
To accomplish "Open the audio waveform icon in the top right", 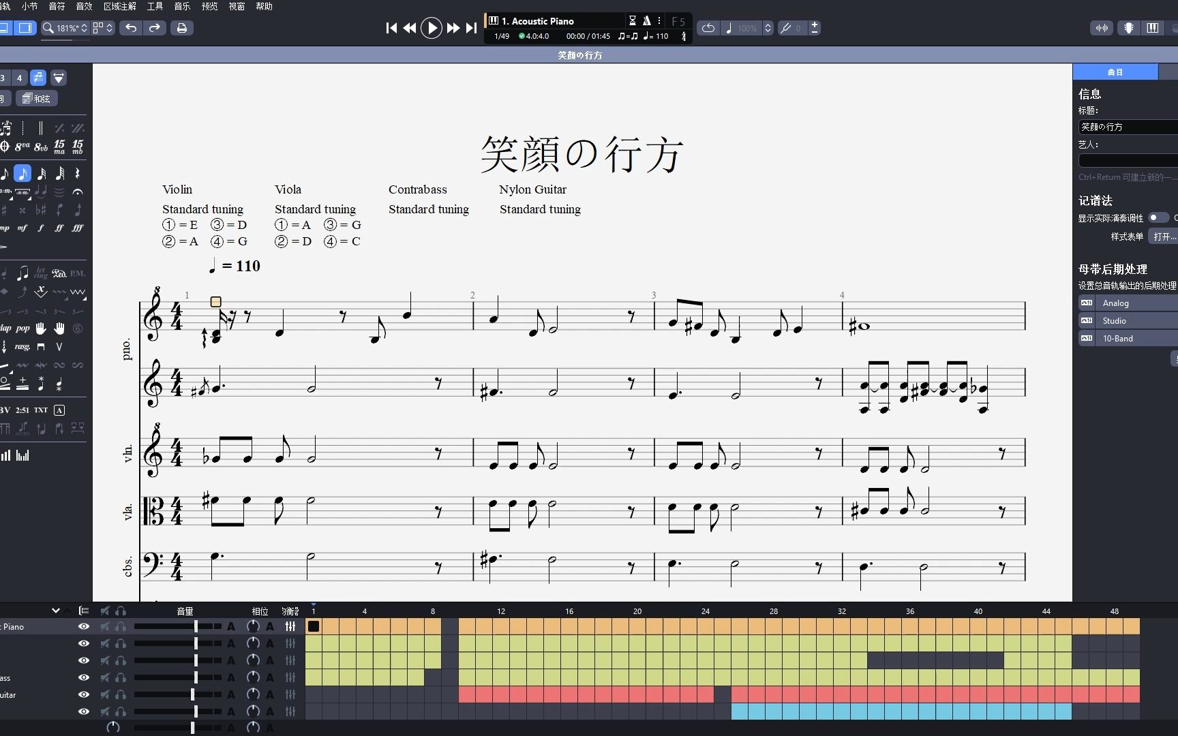I will [x=1102, y=28].
